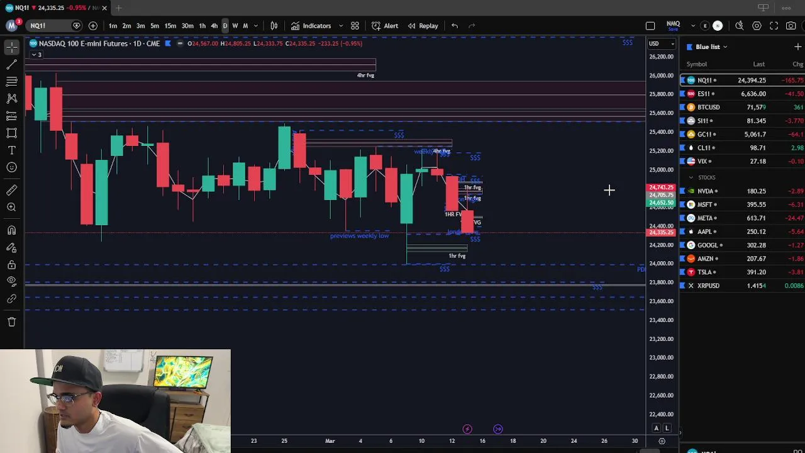Remove drawings with trash icon

11,322
